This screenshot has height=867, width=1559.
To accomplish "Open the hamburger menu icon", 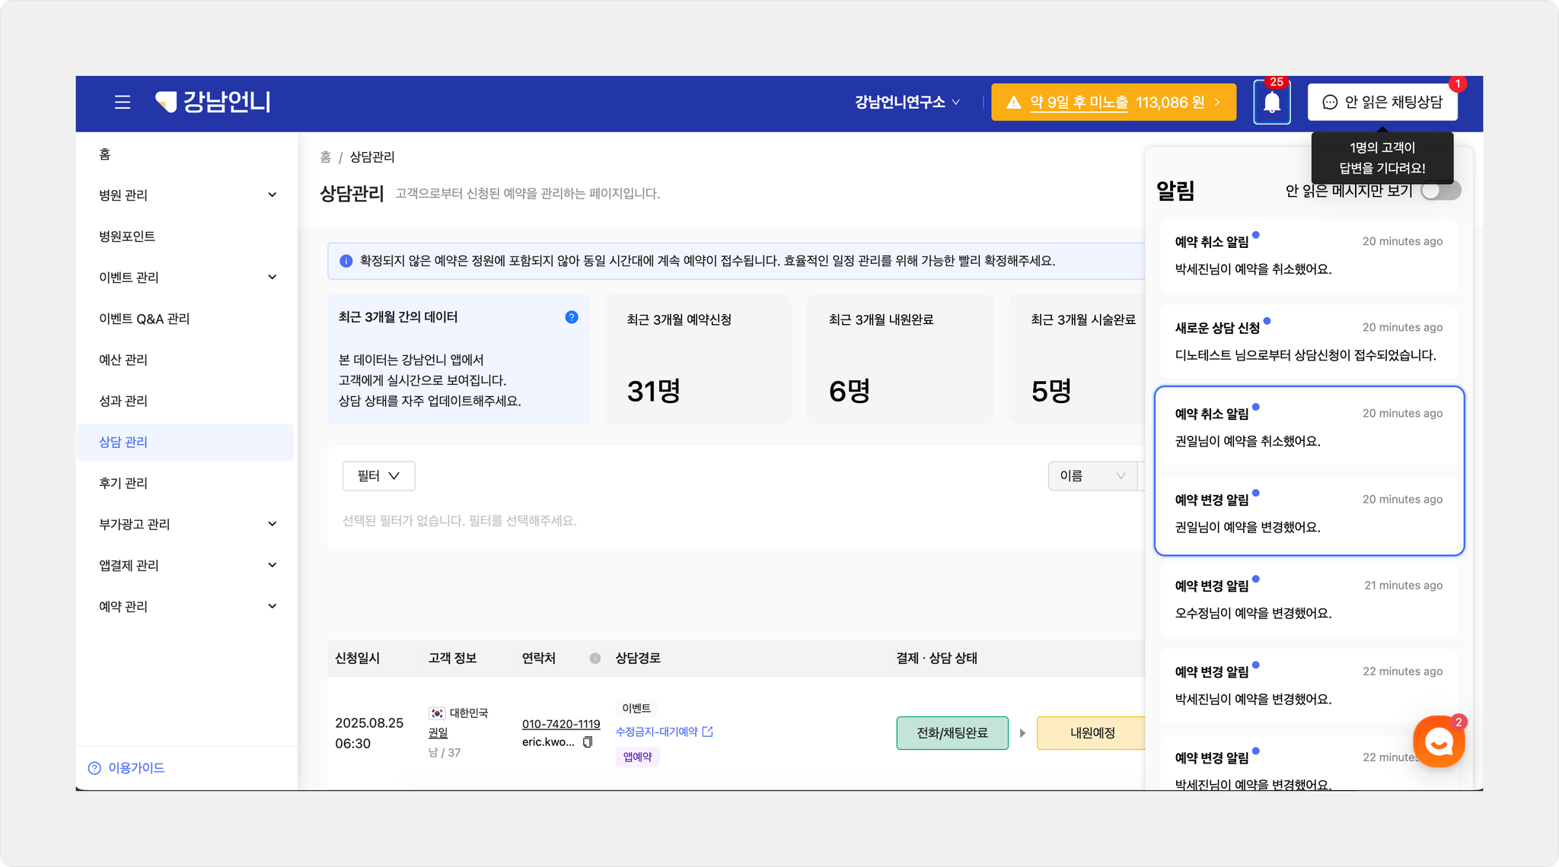I will (123, 102).
